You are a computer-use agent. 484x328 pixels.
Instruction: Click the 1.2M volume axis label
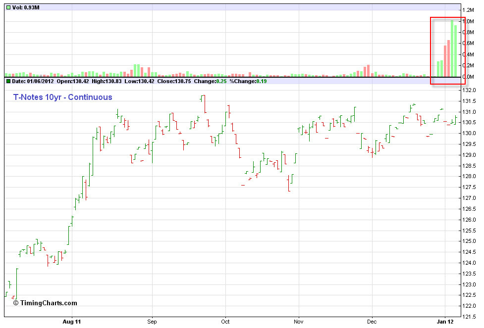[x=469, y=10]
